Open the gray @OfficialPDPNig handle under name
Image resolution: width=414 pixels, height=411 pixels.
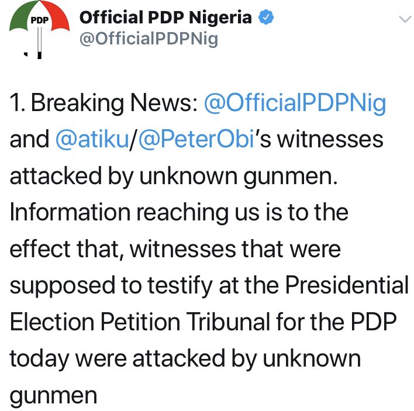coord(149,39)
